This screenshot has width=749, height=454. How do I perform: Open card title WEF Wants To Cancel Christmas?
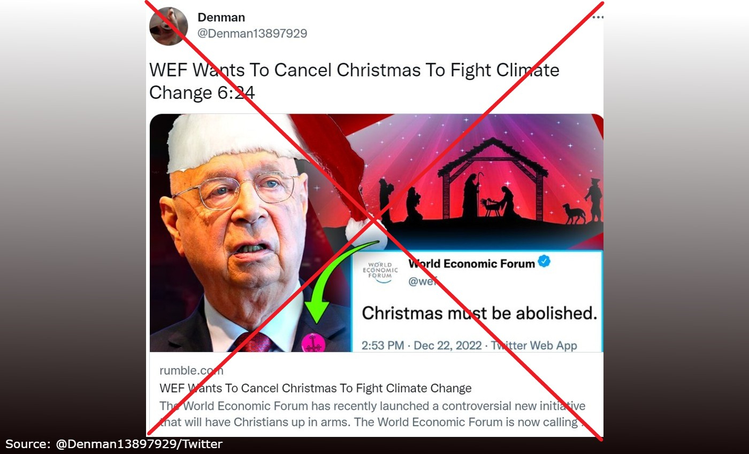[x=316, y=388]
